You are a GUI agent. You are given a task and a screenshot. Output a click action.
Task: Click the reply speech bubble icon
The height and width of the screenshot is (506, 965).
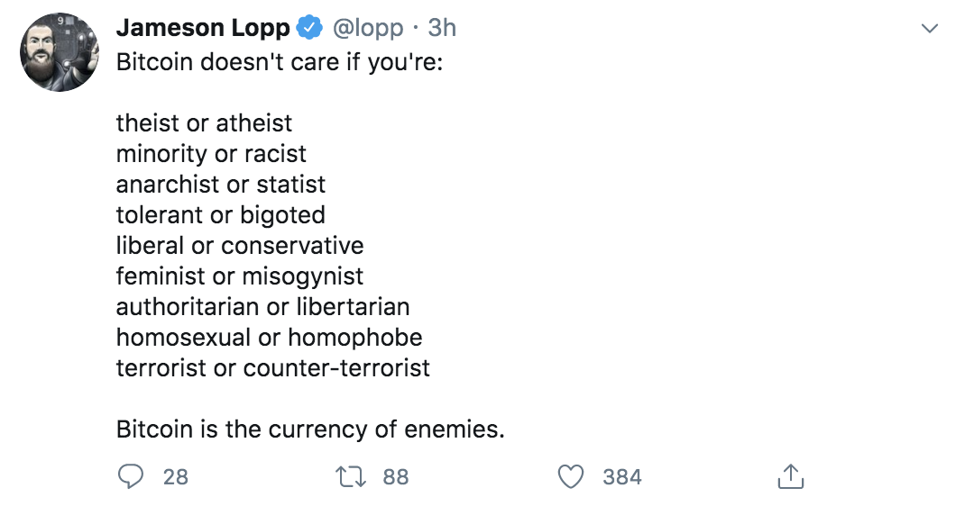(131, 476)
